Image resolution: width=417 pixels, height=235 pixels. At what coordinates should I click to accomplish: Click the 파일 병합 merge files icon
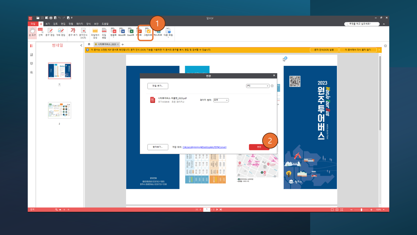104,33
